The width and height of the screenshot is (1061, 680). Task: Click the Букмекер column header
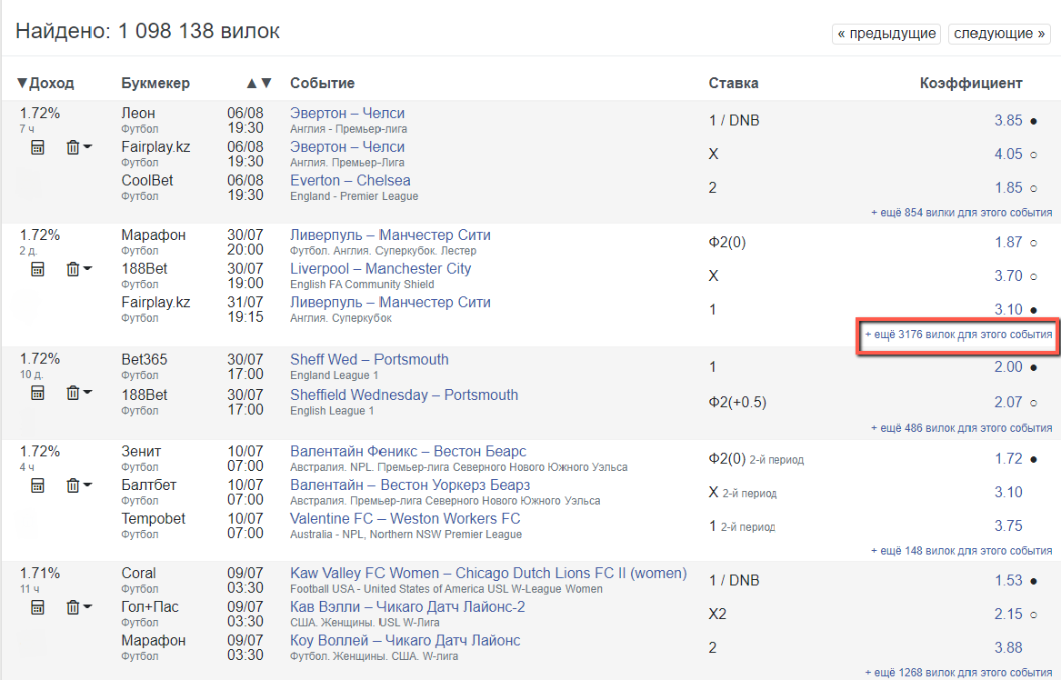coord(155,84)
